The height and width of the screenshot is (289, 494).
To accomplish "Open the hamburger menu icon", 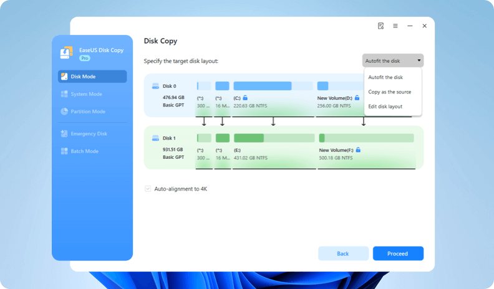I will [395, 26].
